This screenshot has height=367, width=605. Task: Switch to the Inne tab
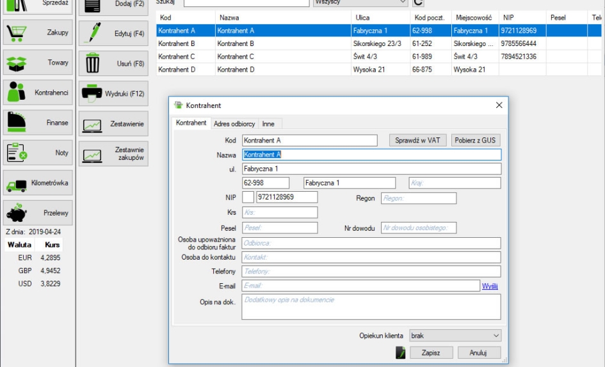tap(268, 124)
